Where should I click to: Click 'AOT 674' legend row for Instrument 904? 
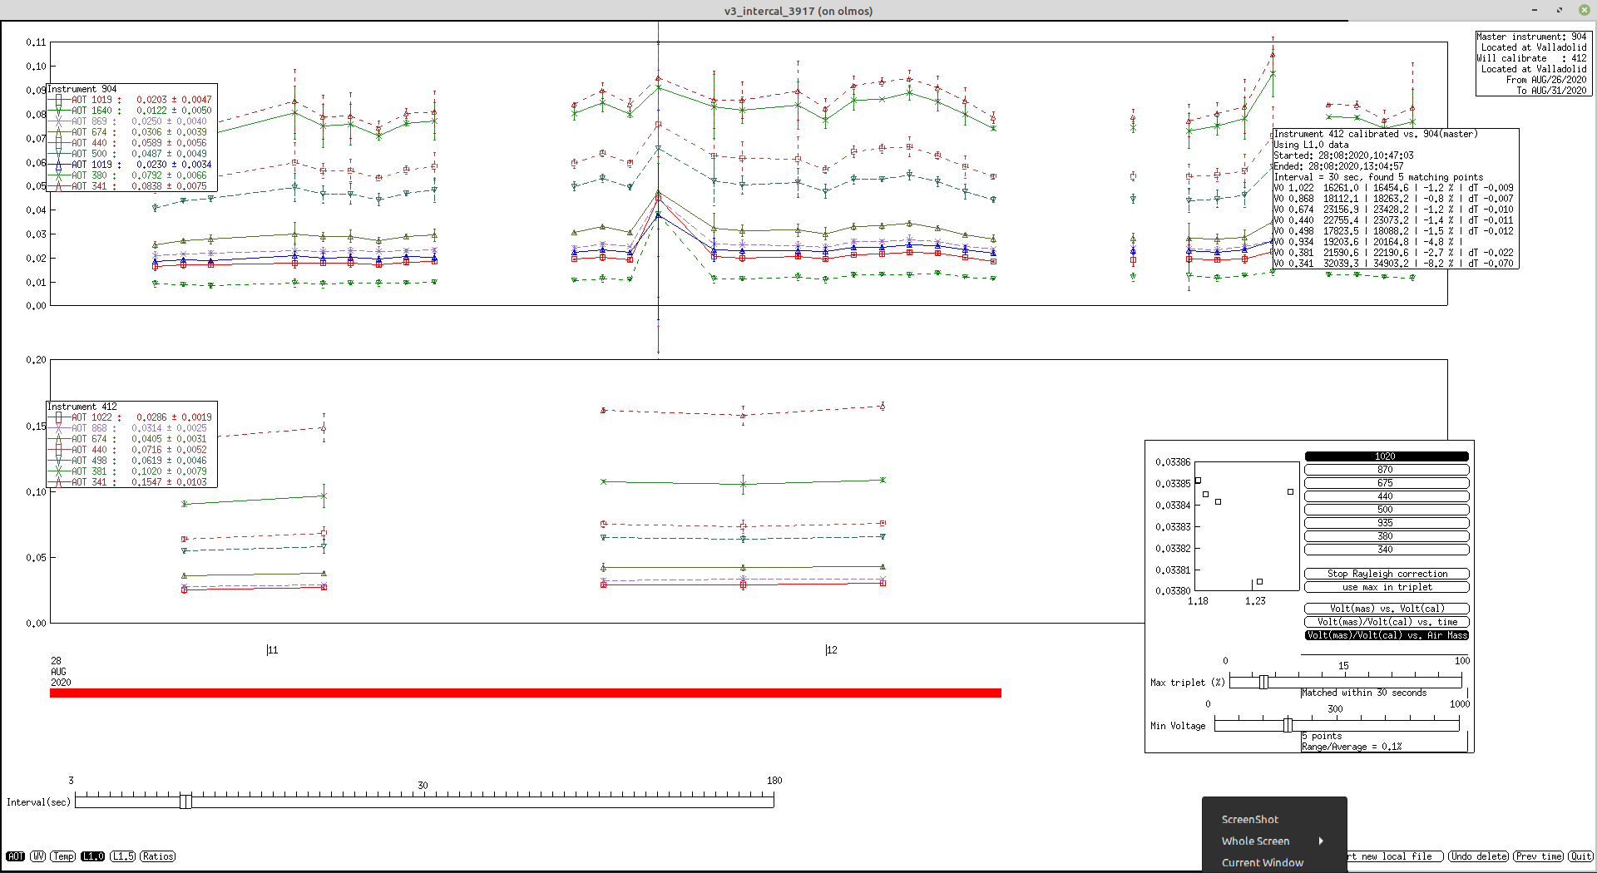(132, 132)
